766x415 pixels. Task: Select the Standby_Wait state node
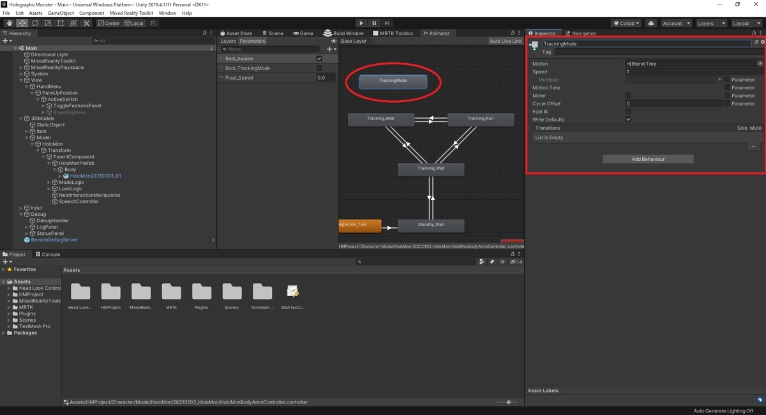tap(431, 225)
